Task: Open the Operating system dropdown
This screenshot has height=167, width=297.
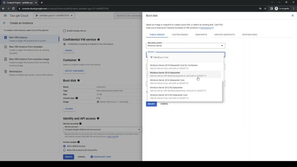Action: coord(186,45)
